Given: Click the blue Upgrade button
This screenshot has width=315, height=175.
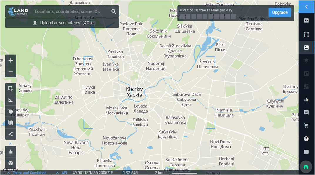Looking at the screenshot, I should (280, 12).
